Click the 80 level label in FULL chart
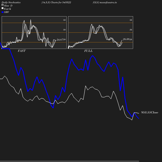The height and width of the screenshot is (162, 162). tap(131, 20)
